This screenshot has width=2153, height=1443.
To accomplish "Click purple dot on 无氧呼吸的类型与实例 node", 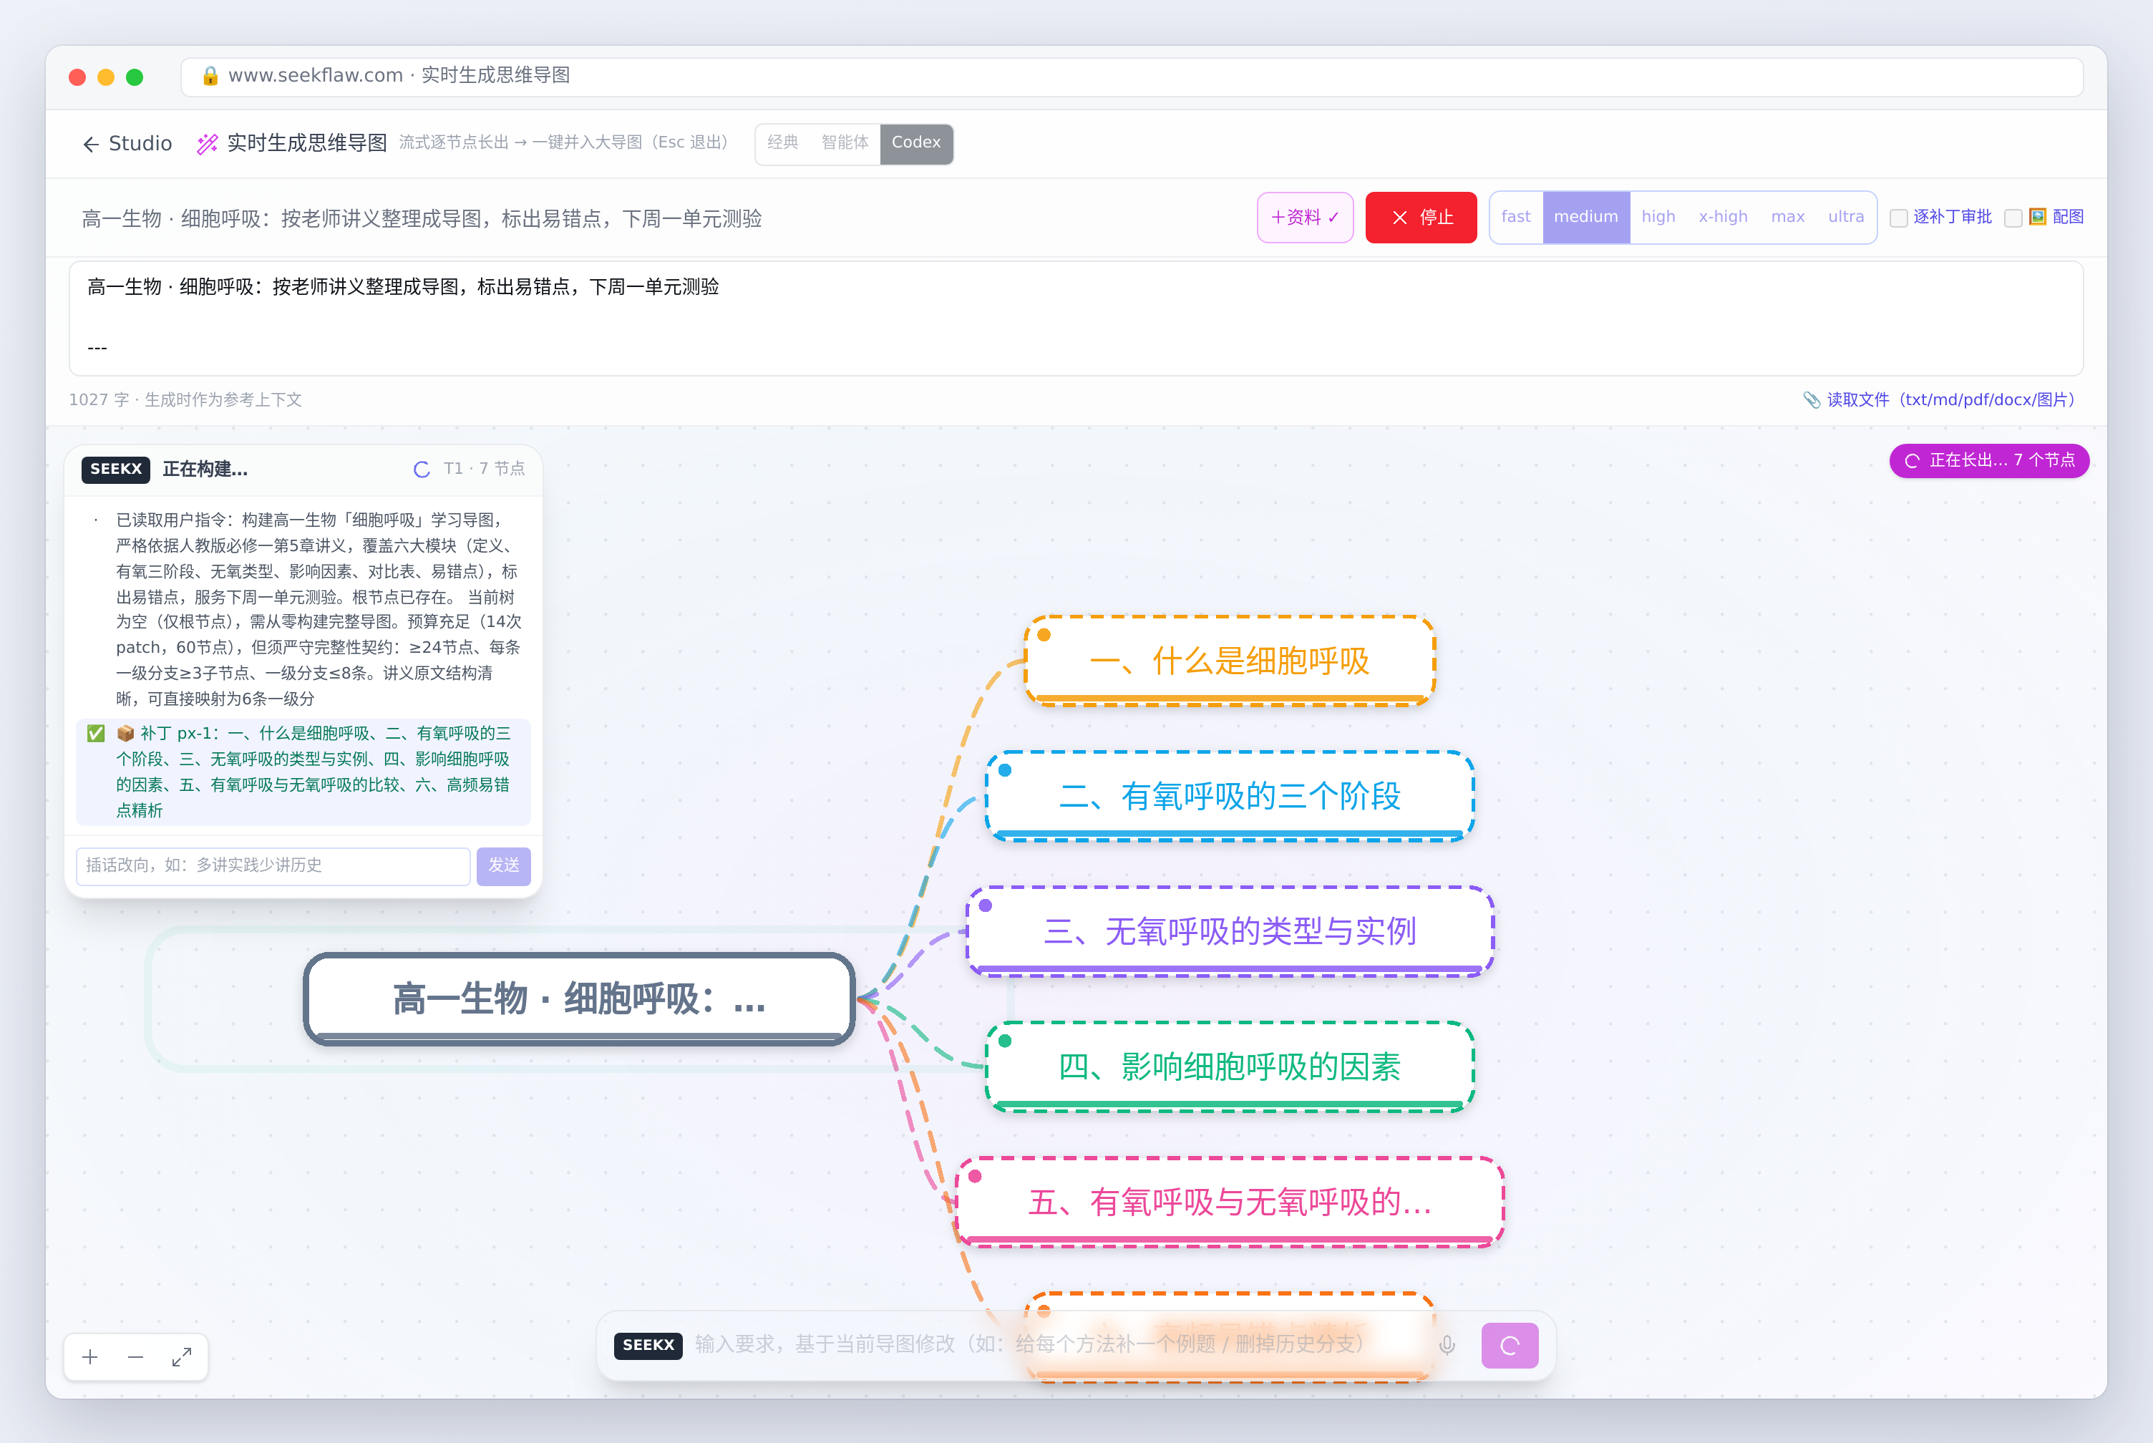I will pos(986,905).
